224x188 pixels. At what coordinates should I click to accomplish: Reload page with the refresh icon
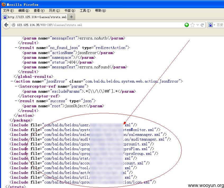tap(202, 25)
